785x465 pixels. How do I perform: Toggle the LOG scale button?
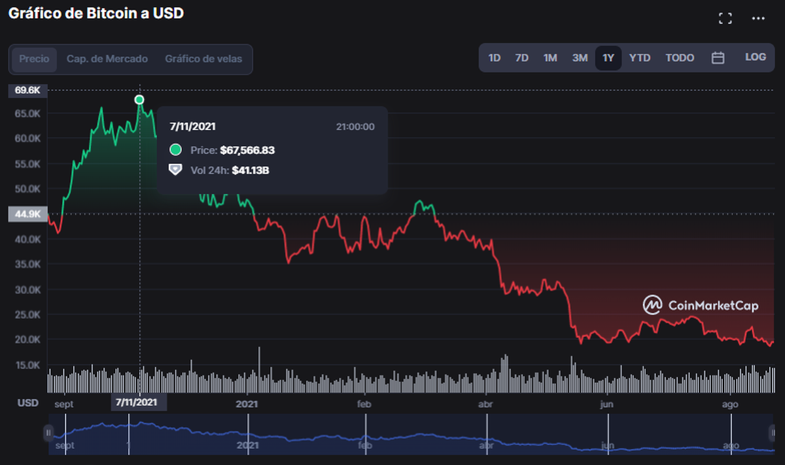coord(755,57)
